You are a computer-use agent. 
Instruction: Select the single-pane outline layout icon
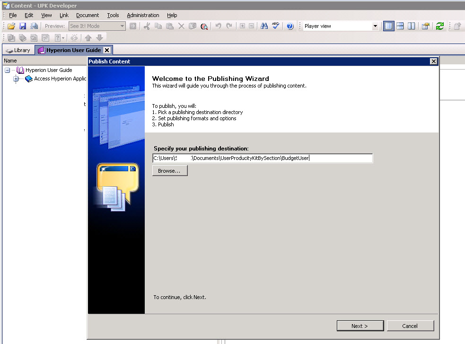point(388,26)
